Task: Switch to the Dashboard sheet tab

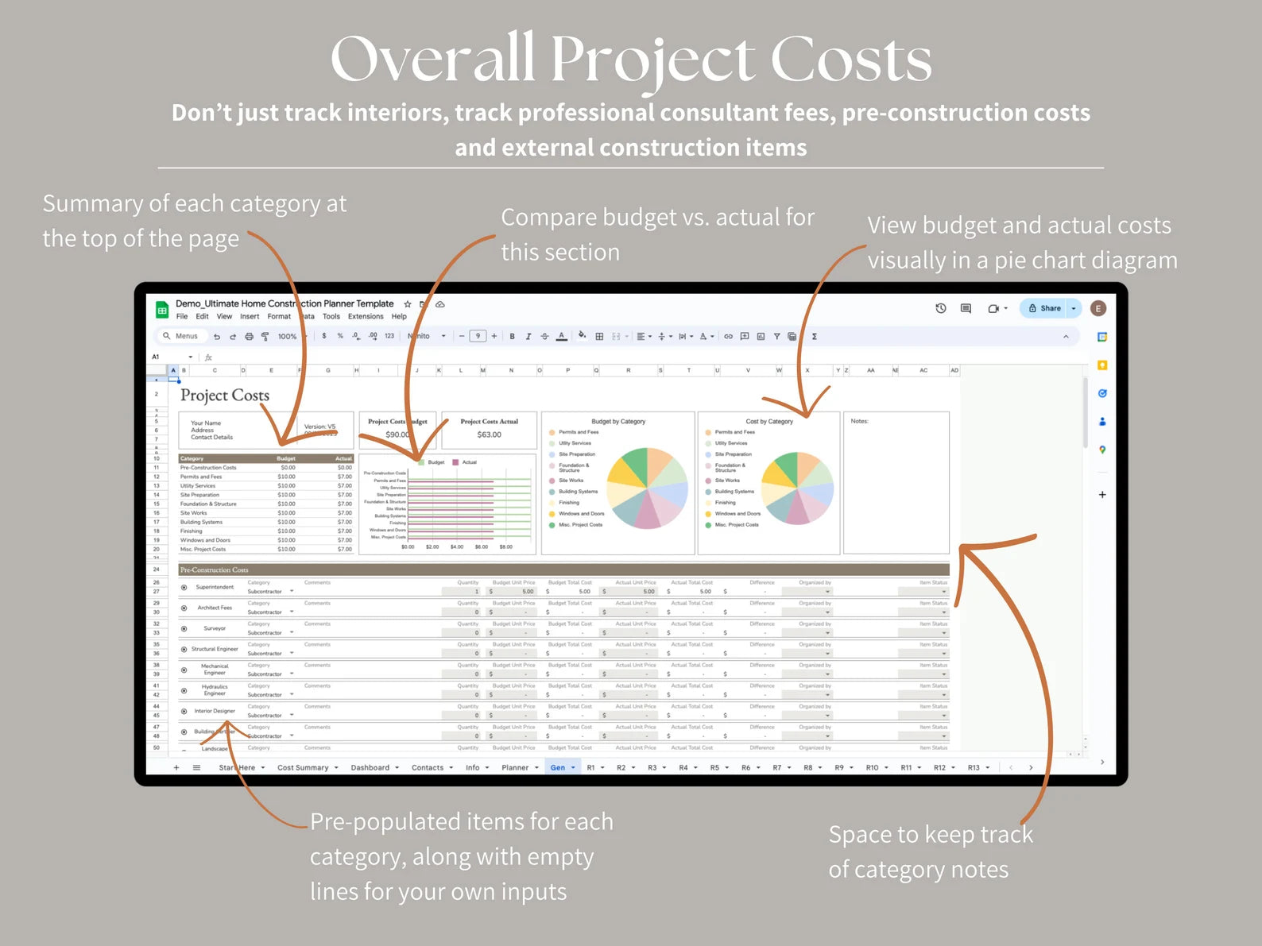Action: click(370, 768)
